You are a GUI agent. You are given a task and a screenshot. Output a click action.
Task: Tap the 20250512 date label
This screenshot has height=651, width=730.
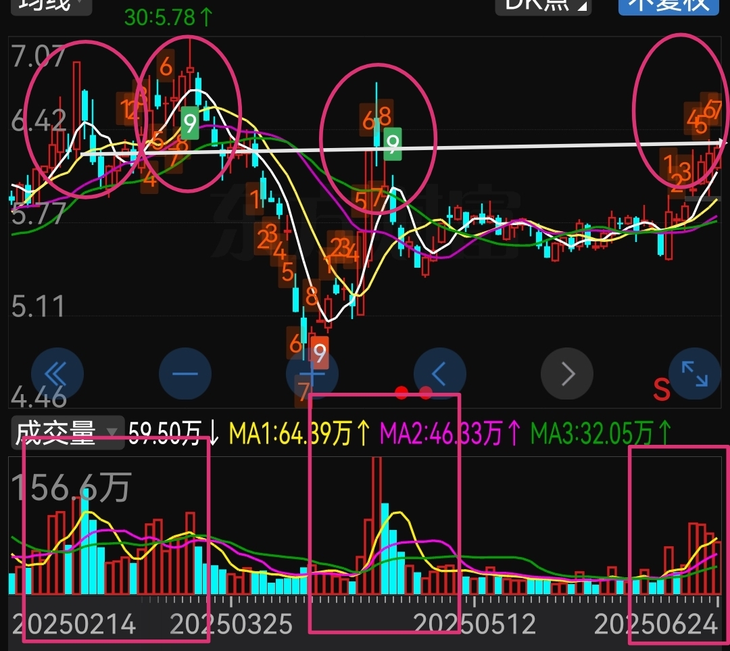tap(474, 625)
